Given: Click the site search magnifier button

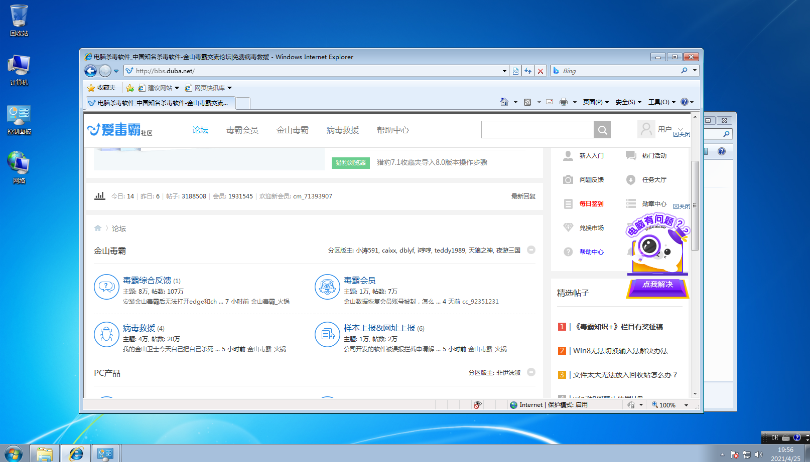Looking at the screenshot, I should point(602,130).
